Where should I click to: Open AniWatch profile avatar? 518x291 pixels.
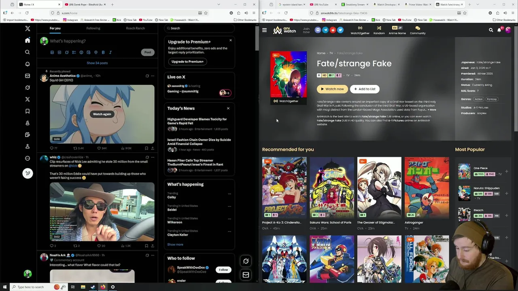pos(508,30)
